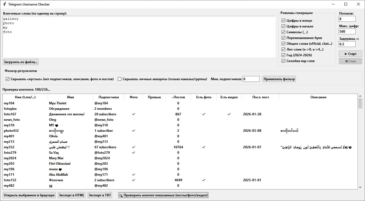Click the results table scrollbar thumb
Viewport: 365px width, 201px height.
(360, 104)
